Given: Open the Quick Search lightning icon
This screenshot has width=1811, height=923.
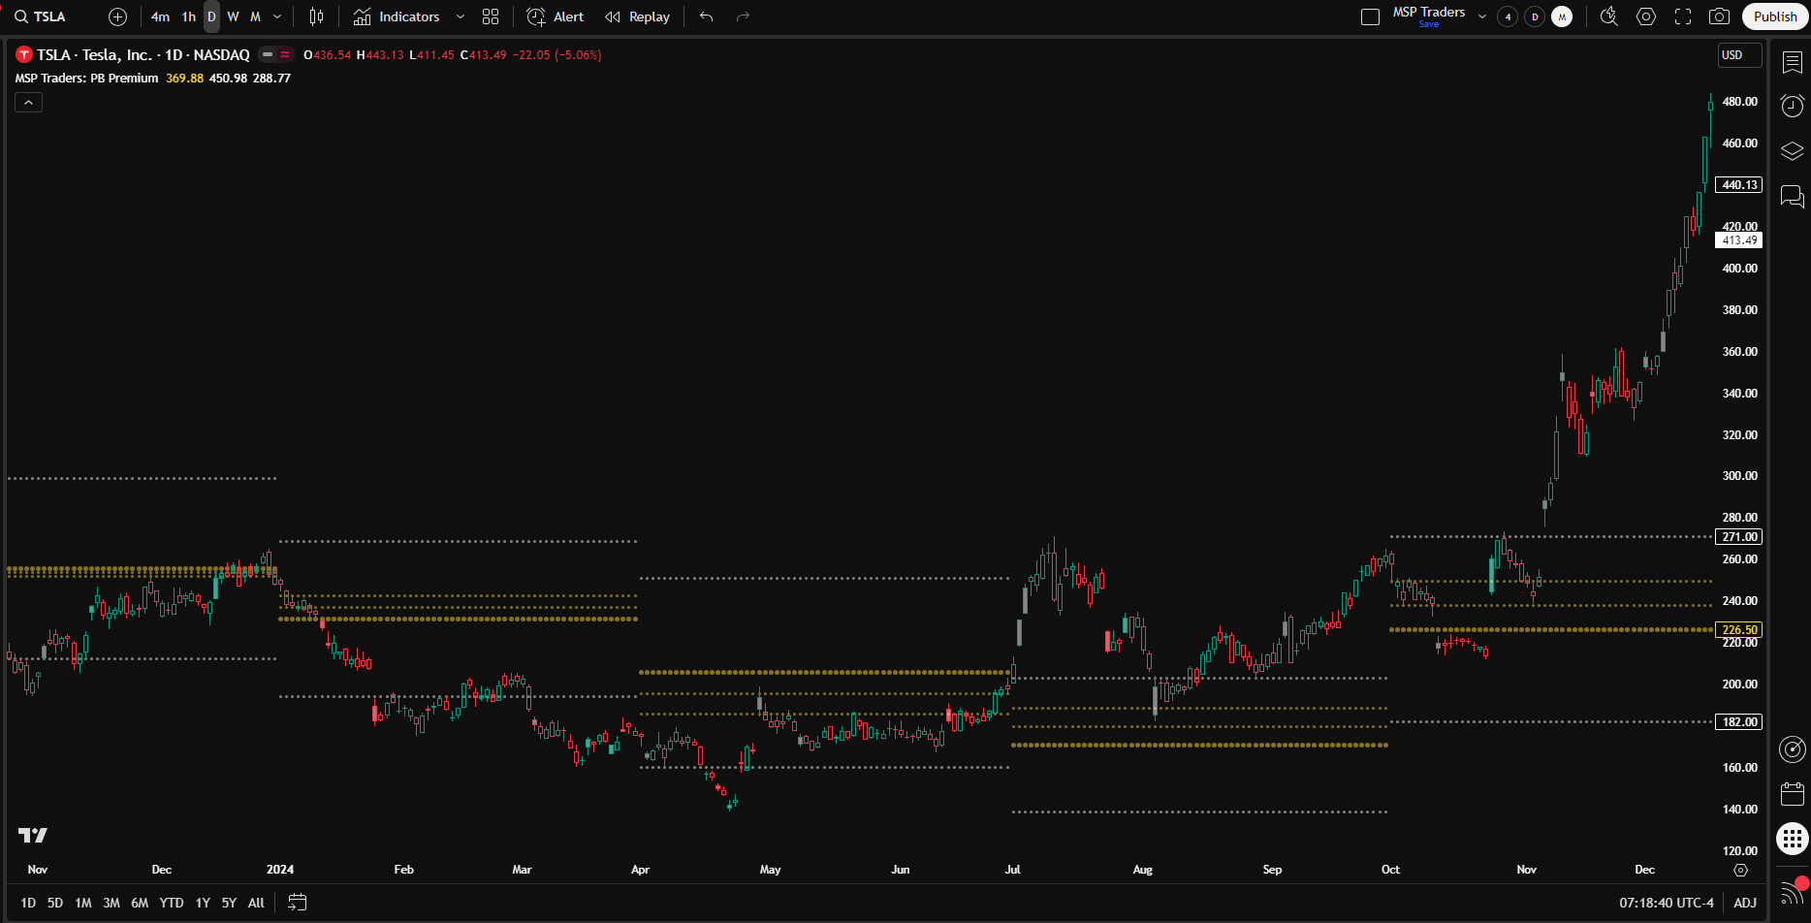Looking at the screenshot, I should tap(1608, 16).
